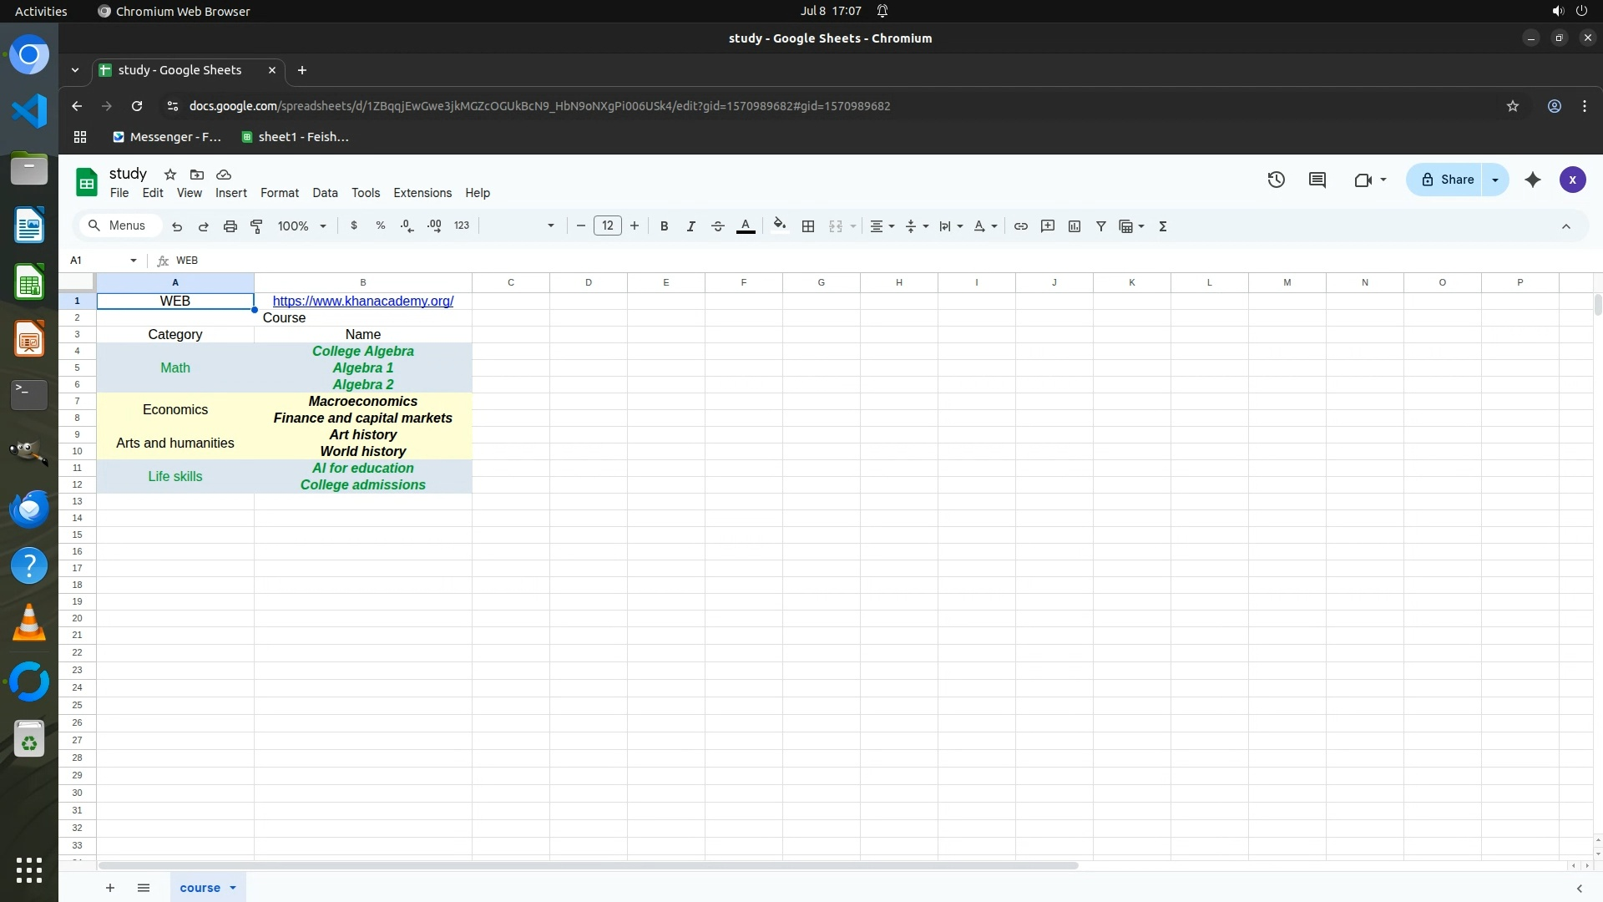1603x902 pixels.
Task: Click the Share button
Action: pyautogui.click(x=1448, y=180)
